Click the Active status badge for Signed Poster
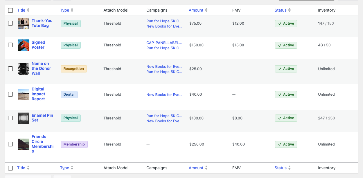 [286, 45]
